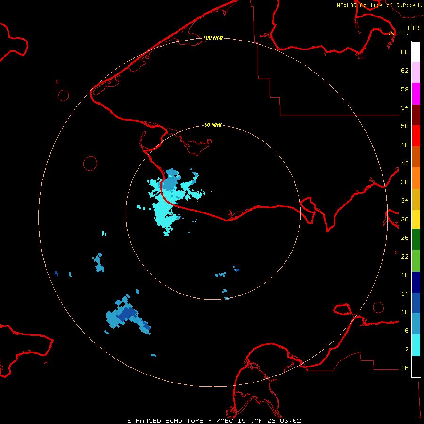Click the TOPS legend title

[414, 28]
